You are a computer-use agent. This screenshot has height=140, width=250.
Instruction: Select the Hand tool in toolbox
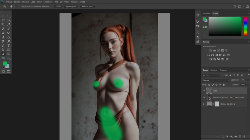click(3, 54)
